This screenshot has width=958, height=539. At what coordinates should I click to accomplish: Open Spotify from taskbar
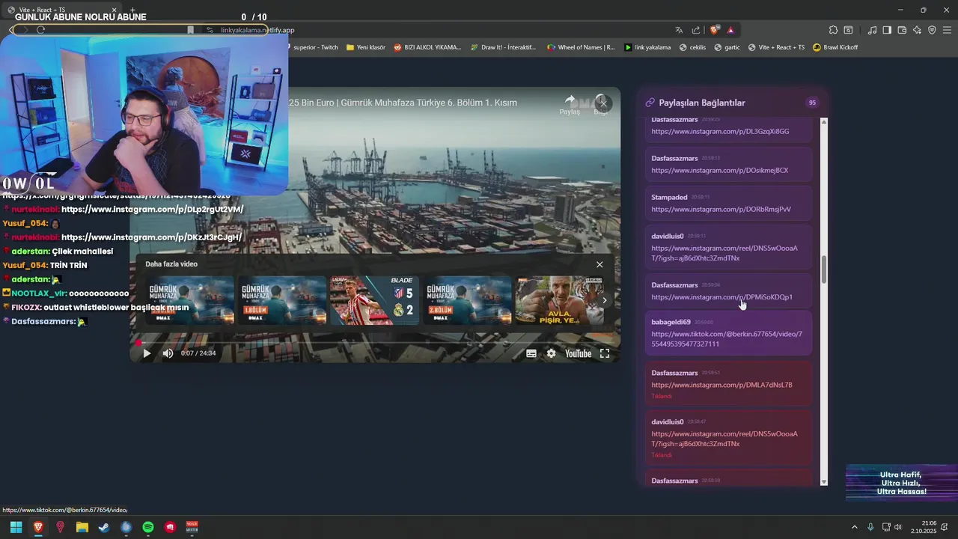[x=148, y=527]
